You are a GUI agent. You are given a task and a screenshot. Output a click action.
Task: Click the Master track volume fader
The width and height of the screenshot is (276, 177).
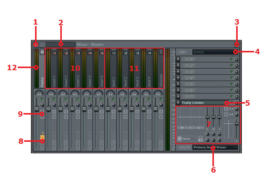pos(37,109)
